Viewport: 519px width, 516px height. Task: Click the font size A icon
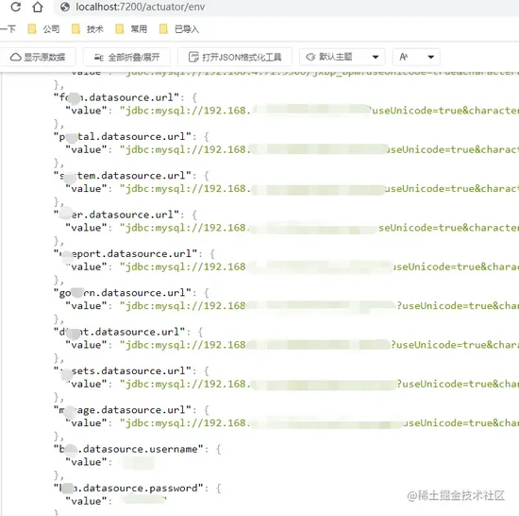pos(404,57)
